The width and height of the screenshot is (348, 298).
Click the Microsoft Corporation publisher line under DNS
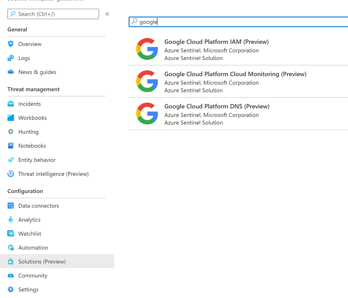click(211, 115)
